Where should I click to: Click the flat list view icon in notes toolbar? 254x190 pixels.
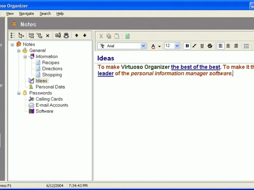coord(13,35)
